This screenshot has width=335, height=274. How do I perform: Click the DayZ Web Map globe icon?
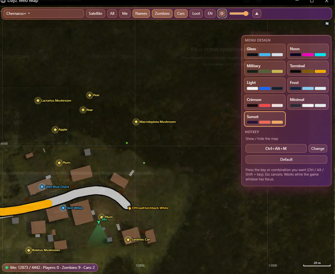tap(3, 1)
